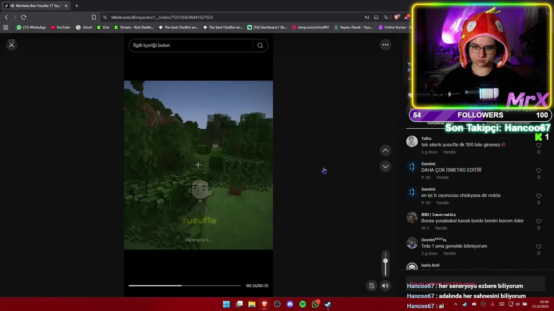The height and width of the screenshot is (311, 554).
Task: Open Discord from taskbar
Action: click(x=290, y=304)
